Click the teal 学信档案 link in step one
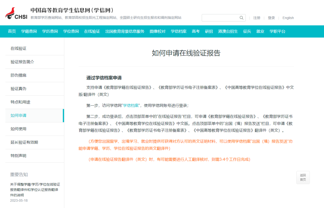Viewport: 324px width, 208px height. tap(131, 106)
